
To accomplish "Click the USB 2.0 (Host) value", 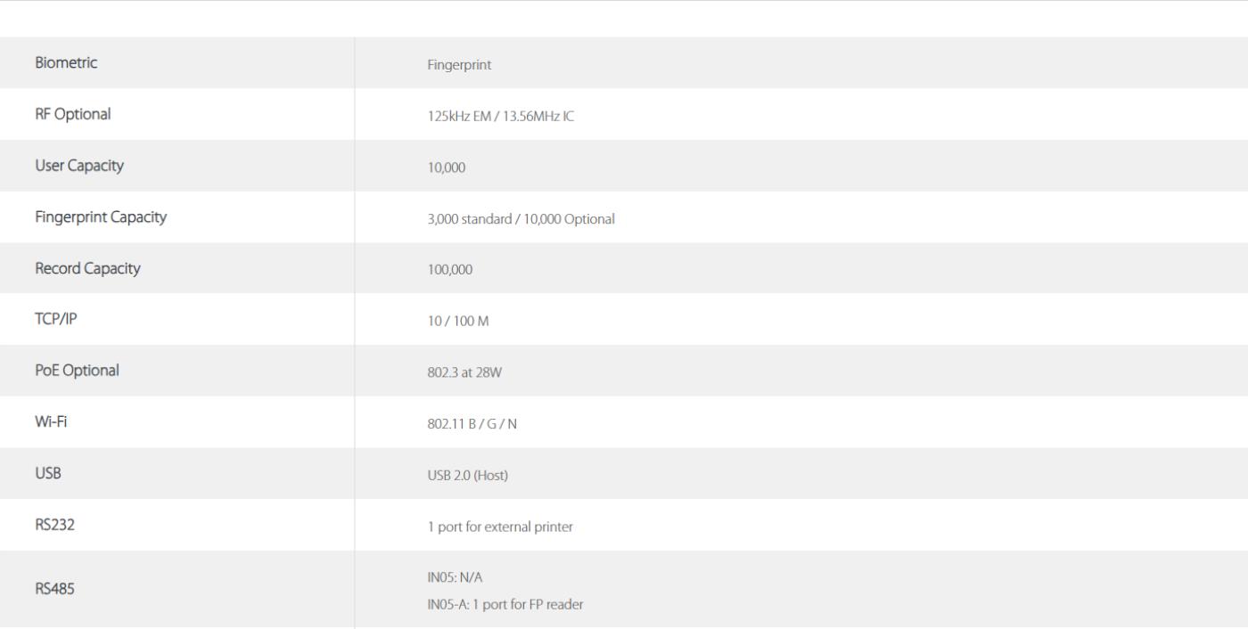I will click(x=467, y=476).
